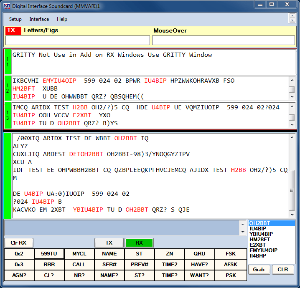Click up arrow of TX text box scrollbar
300x288 pixels.
(243, 224)
